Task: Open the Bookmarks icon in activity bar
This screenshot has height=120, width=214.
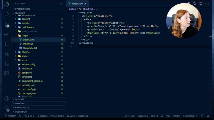Action: tap(7, 44)
